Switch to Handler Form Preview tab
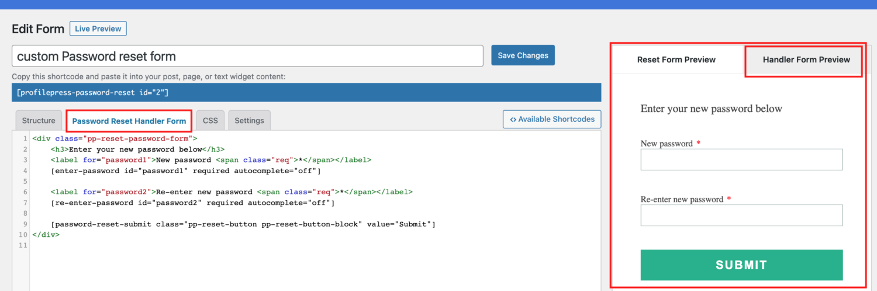877x291 pixels. [x=806, y=59]
